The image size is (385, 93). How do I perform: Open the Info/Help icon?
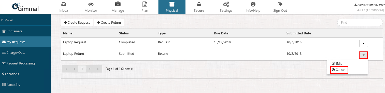coord(253,4)
